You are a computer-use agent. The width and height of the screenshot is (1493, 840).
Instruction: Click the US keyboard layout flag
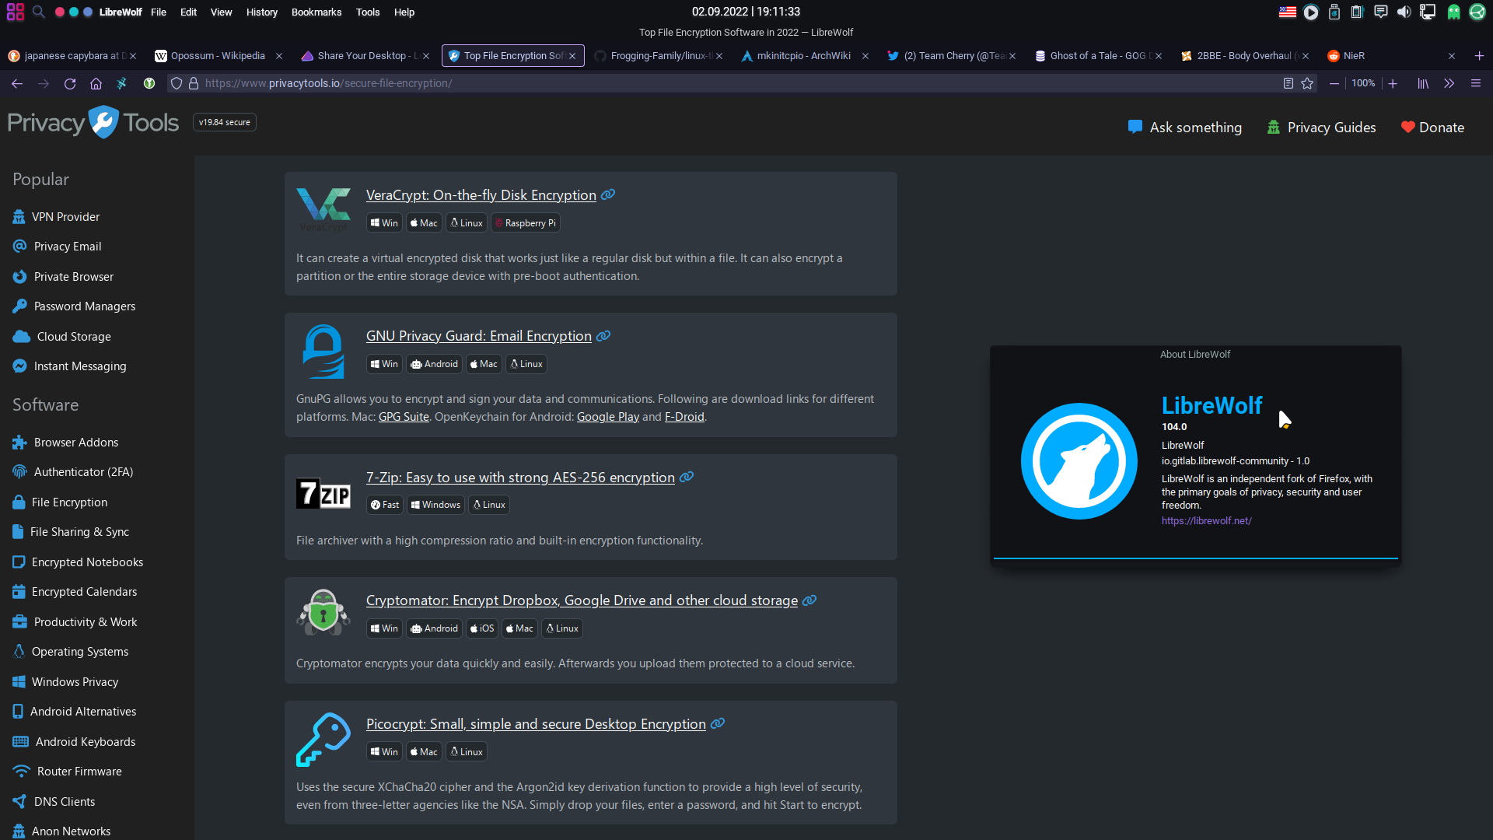(x=1288, y=12)
